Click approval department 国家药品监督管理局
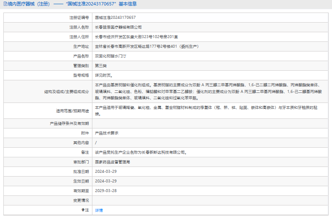The width and height of the screenshot is (332, 218). point(112,162)
